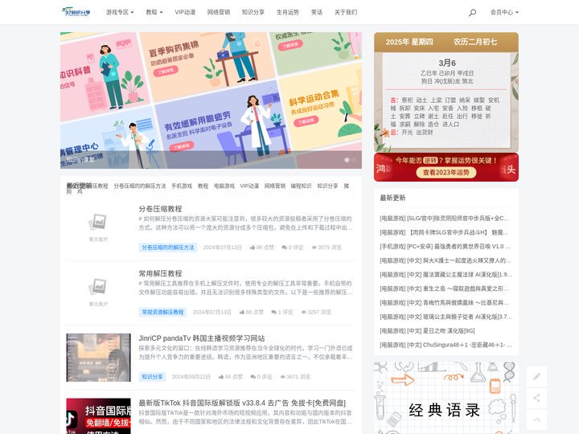Image resolution: width=579 pixels, height=434 pixels.
Task: Switch to 手机游戏 category tab
Action: [182, 186]
